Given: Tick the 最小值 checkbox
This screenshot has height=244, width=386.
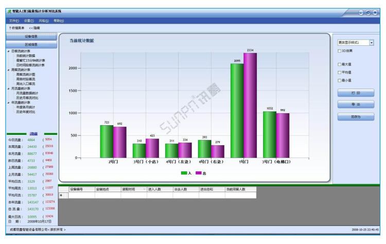Looking at the screenshot, I should click(339, 80).
